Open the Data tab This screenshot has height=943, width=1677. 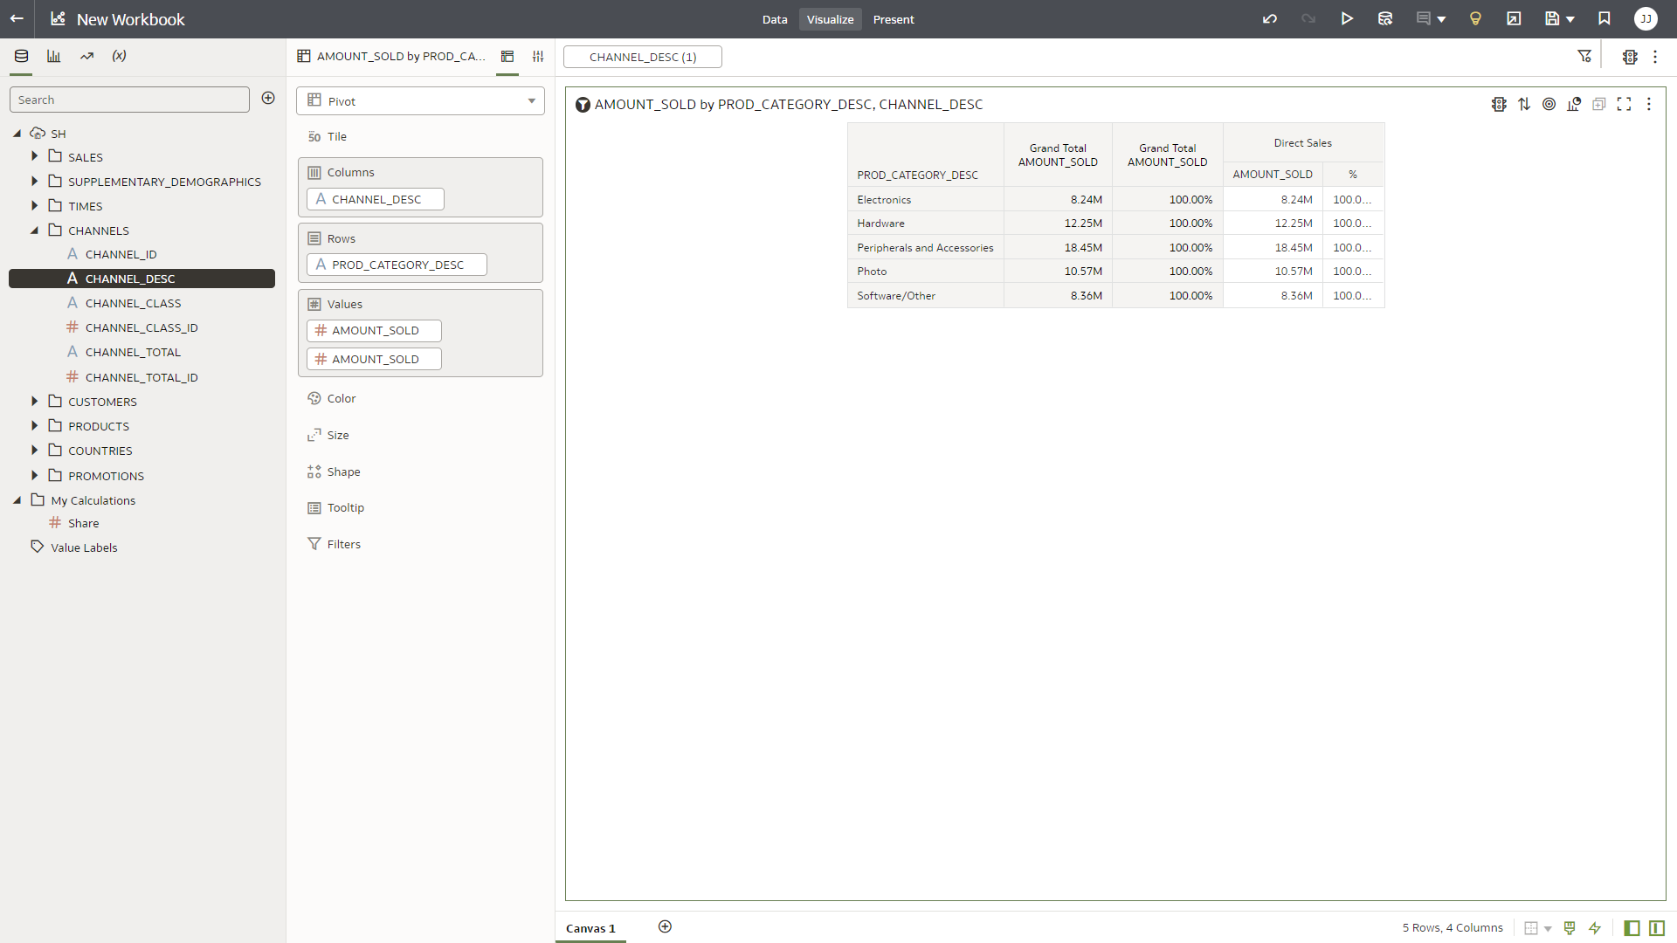tap(774, 19)
